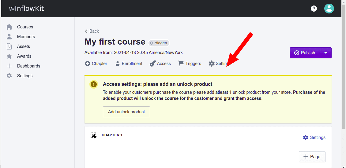Add a Page to Chapter 1
Viewport: 346px width, 168px height.
click(x=312, y=157)
